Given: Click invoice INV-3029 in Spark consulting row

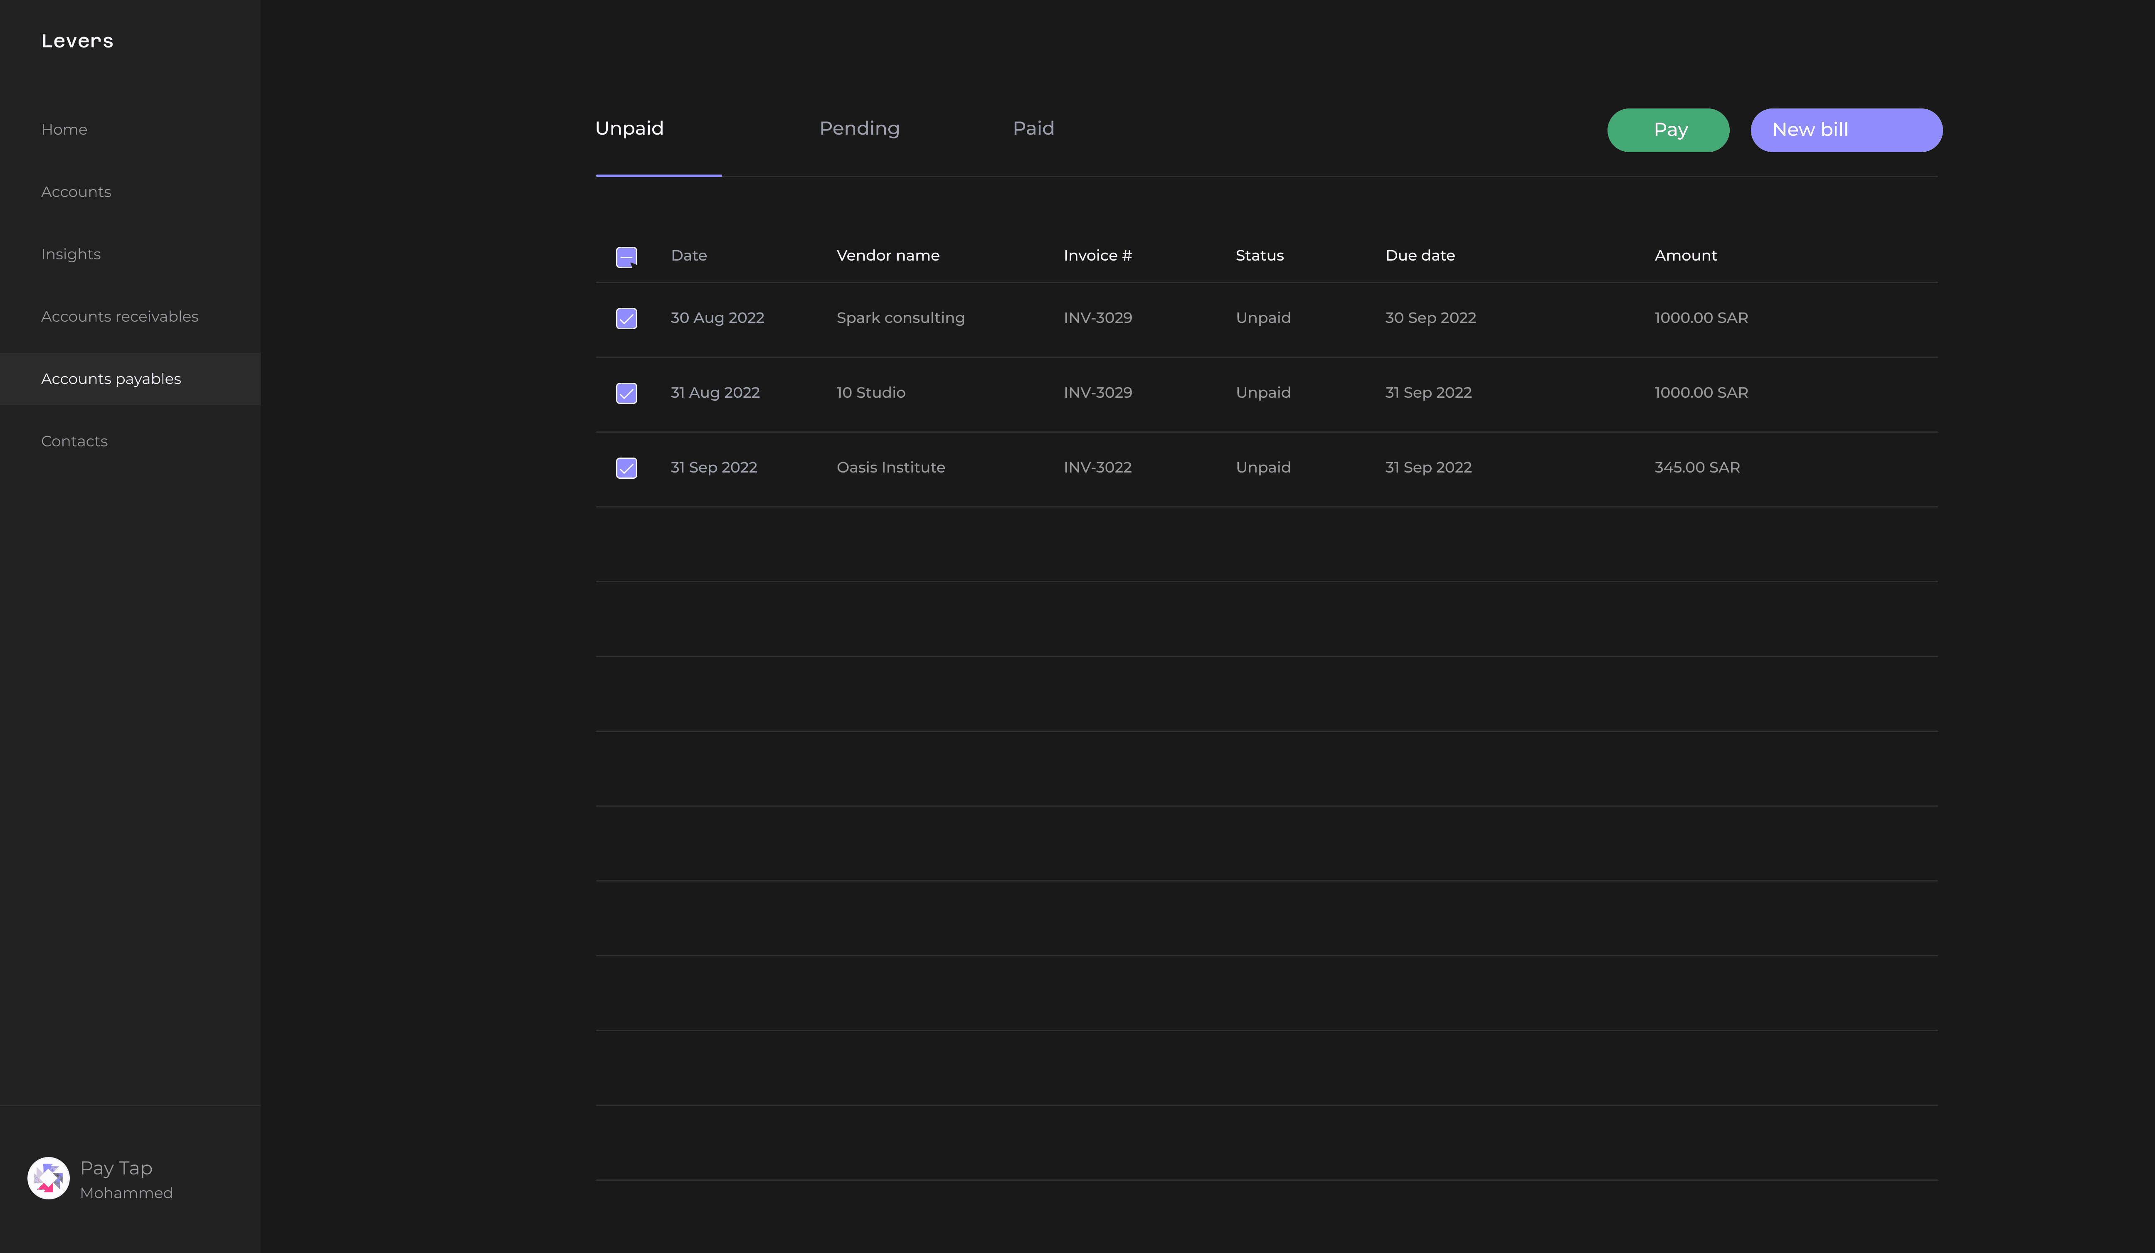Looking at the screenshot, I should [x=1098, y=318].
